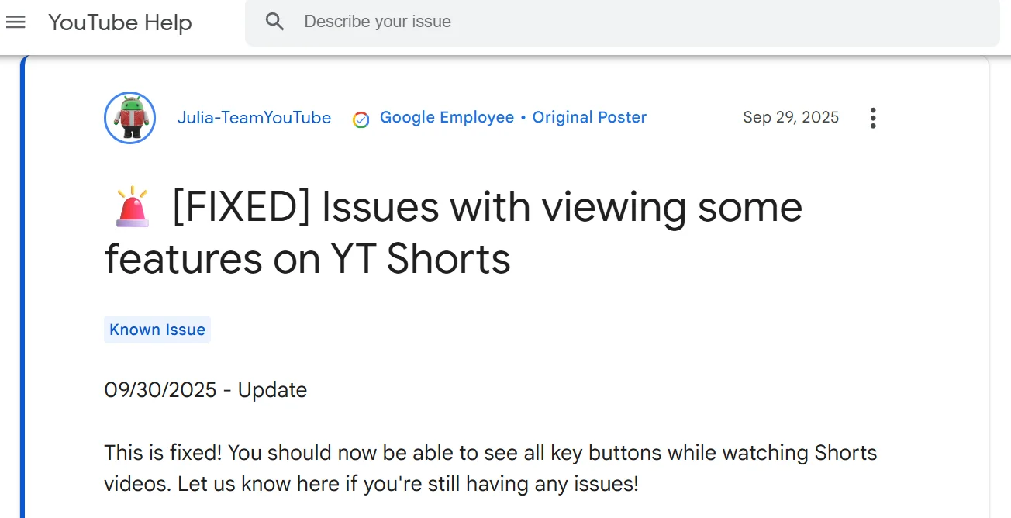Click the red siren emoji icon

(x=133, y=207)
